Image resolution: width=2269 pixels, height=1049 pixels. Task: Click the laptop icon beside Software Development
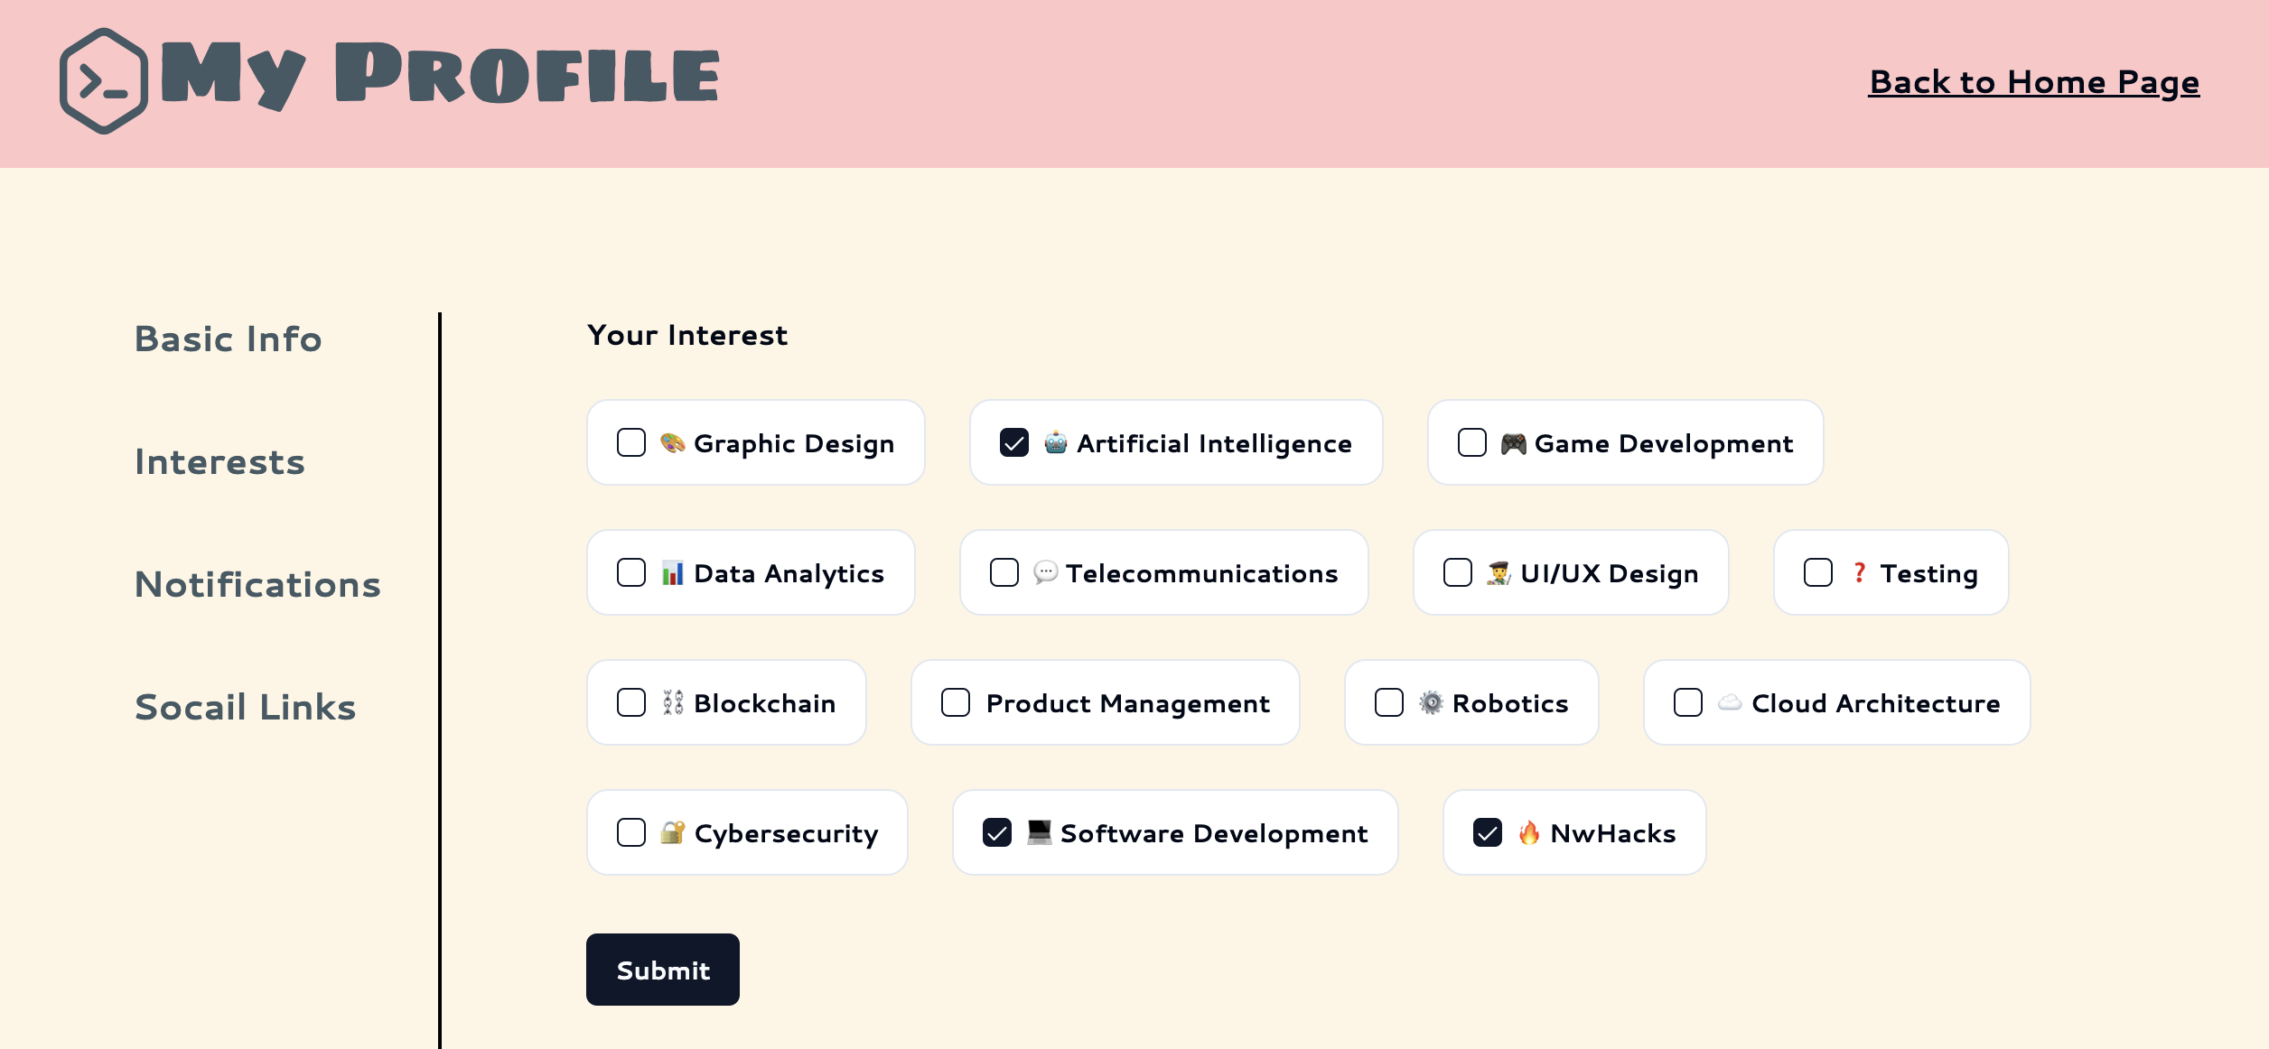tap(1039, 832)
